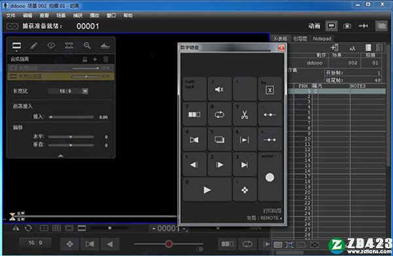Adjust the red-knob onion skin opacity slider
The image size is (393, 256).
(x=168, y=244)
